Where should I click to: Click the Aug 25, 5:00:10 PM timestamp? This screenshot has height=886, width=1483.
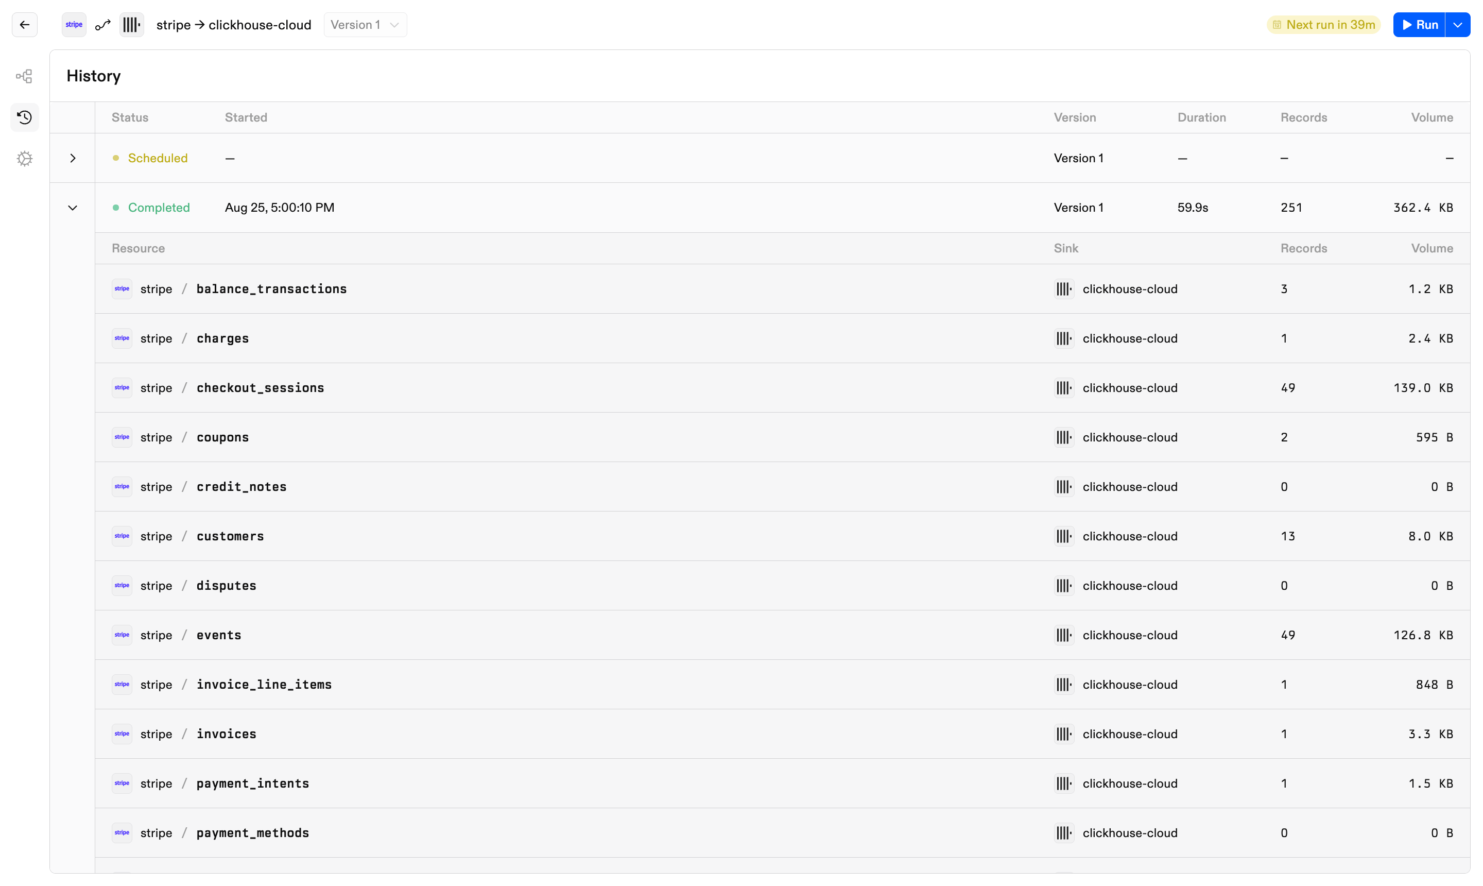pos(279,208)
